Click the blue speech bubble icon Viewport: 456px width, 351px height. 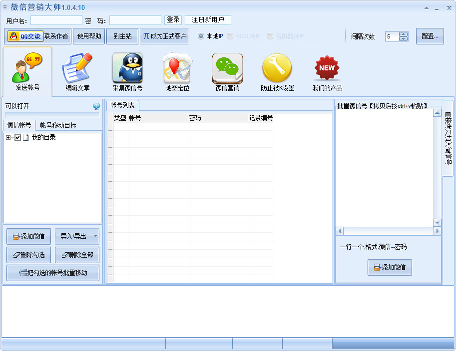tap(95, 106)
